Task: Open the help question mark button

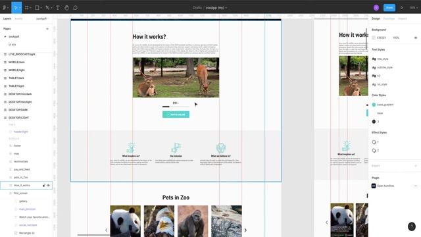Action: pyautogui.click(x=412, y=226)
